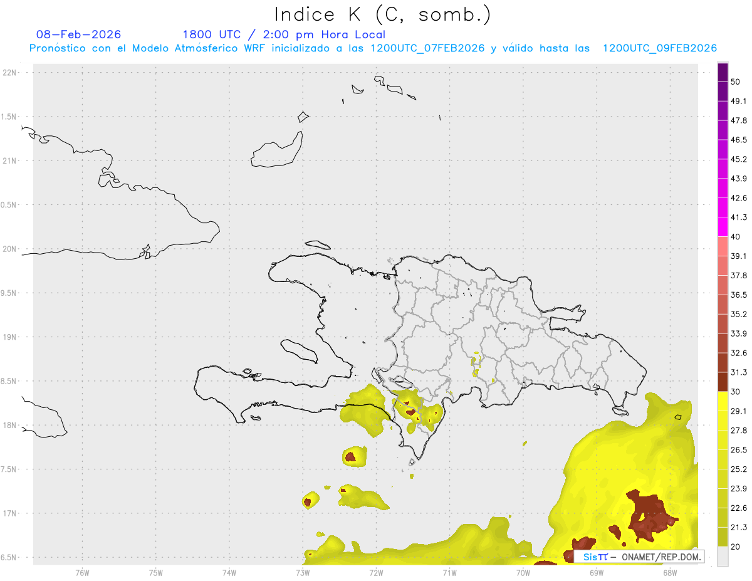Click the '69W' longitude label
752x581 pixels.
tap(597, 572)
